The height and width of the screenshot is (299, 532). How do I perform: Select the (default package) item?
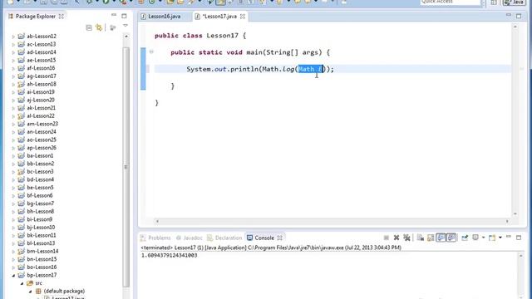[x=64, y=291]
